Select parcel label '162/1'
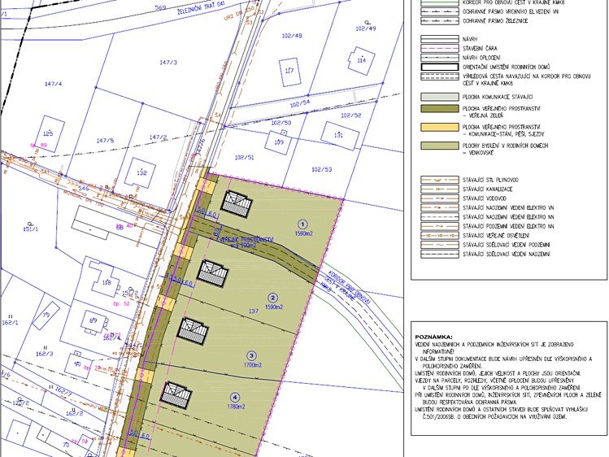This screenshot has height=457, width=609. pyautogui.click(x=10, y=323)
